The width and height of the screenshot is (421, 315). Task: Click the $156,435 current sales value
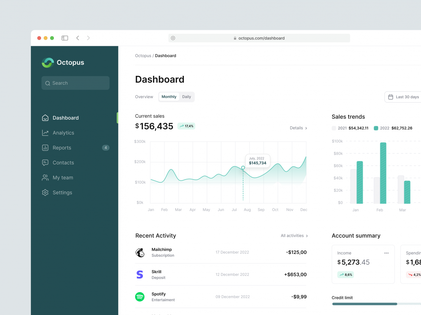pyautogui.click(x=154, y=126)
